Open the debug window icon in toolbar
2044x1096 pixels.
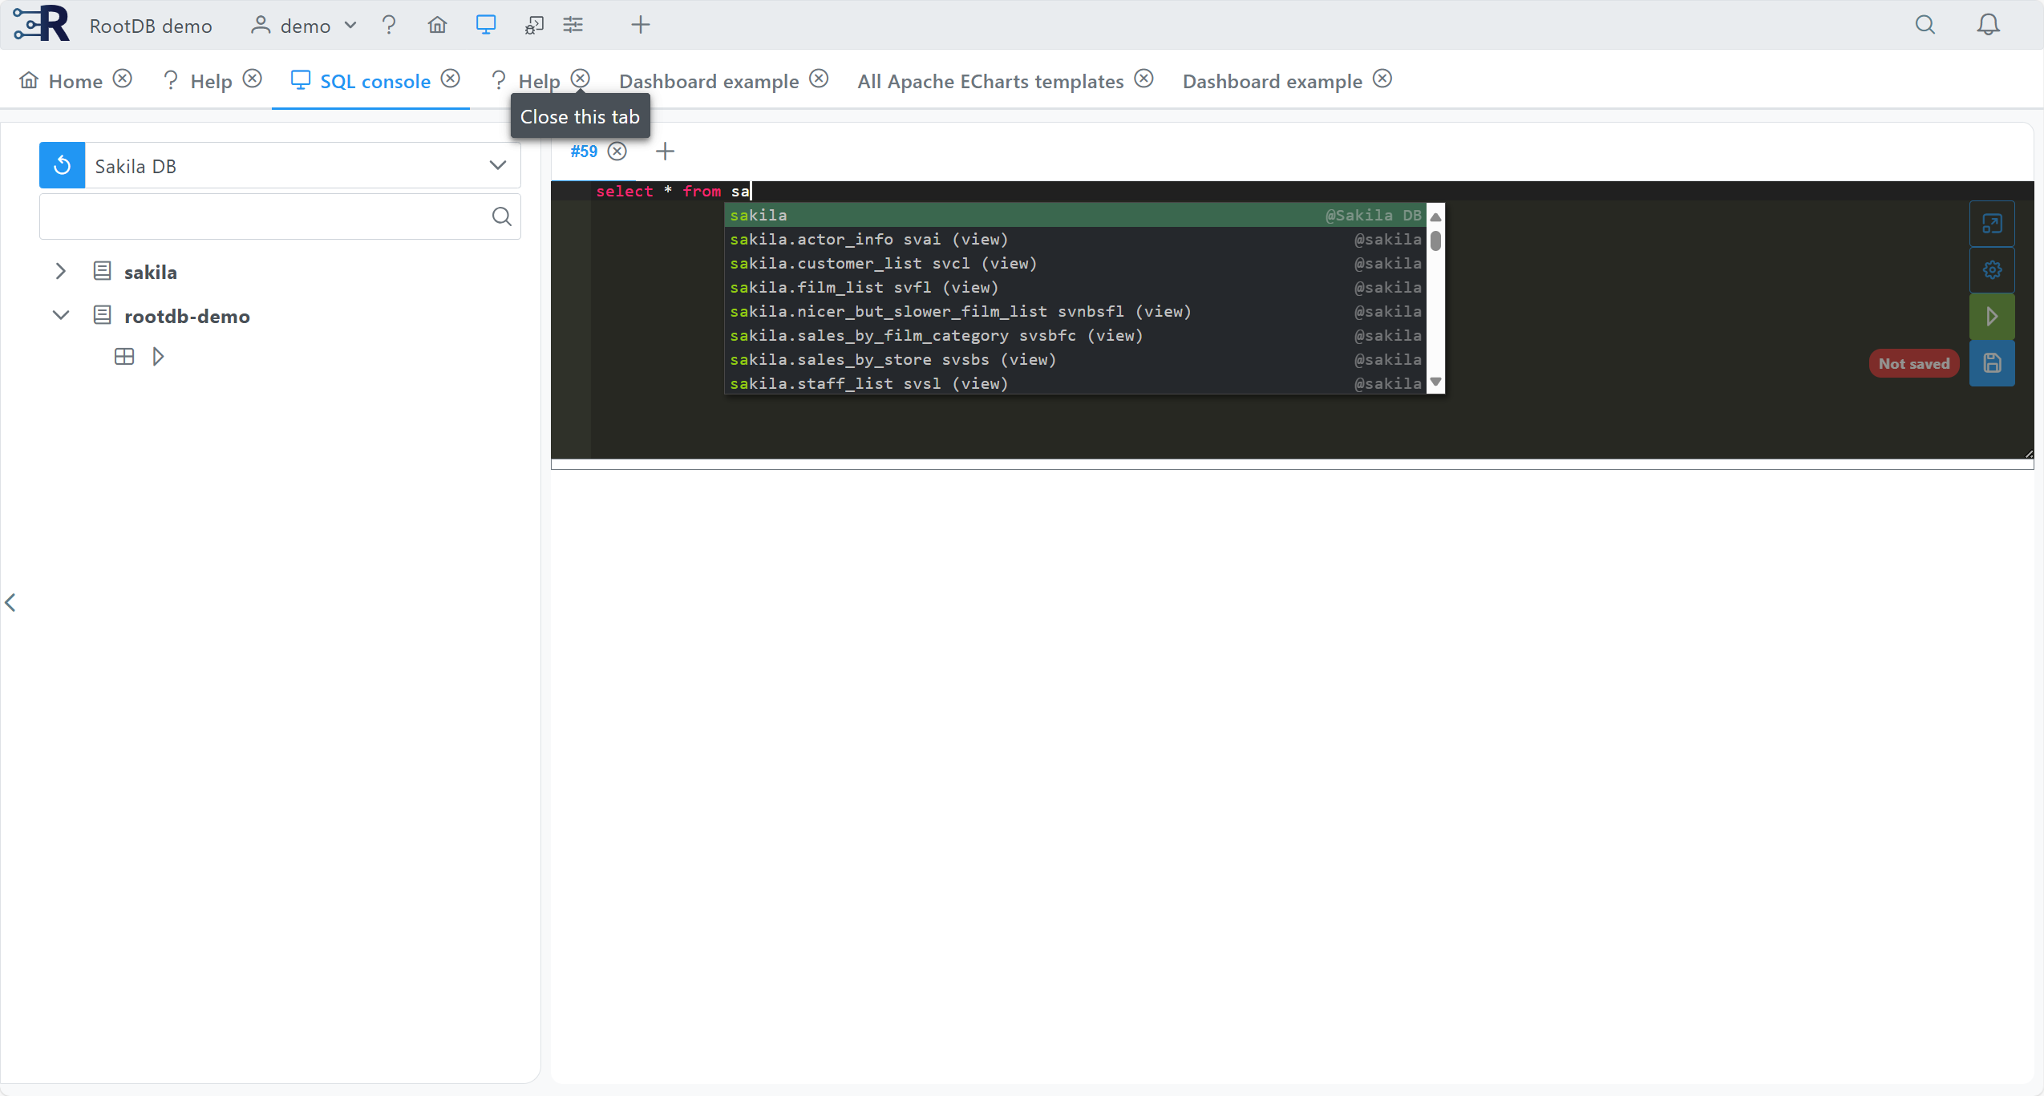pyautogui.click(x=534, y=25)
